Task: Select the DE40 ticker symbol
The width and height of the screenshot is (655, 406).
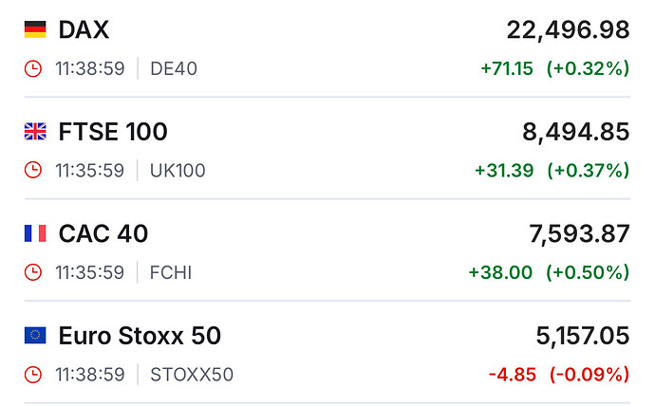Action: [x=174, y=68]
